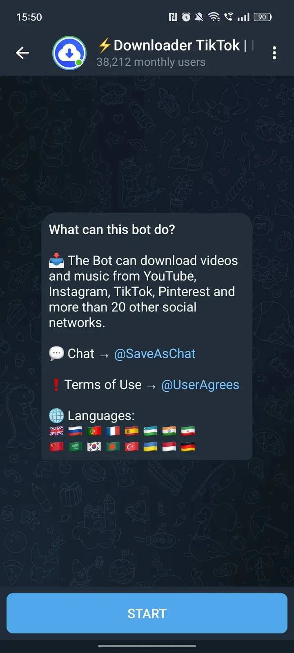Image resolution: width=294 pixels, height=653 pixels.
Task: Tap the German flag icon
Action: tap(188, 447)
